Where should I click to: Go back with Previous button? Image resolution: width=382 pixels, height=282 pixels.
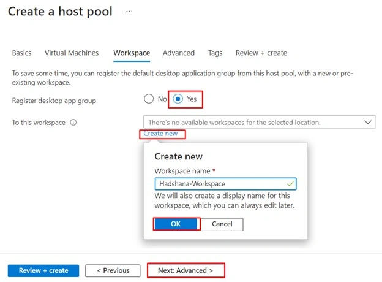click(113, 270)
